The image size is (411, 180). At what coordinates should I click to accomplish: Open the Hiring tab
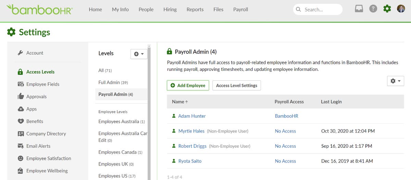pos(170,10)
